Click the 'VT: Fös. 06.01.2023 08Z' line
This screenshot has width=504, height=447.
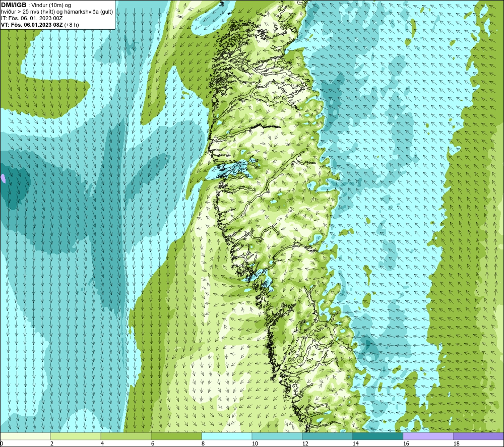click(x=32, y=25)
